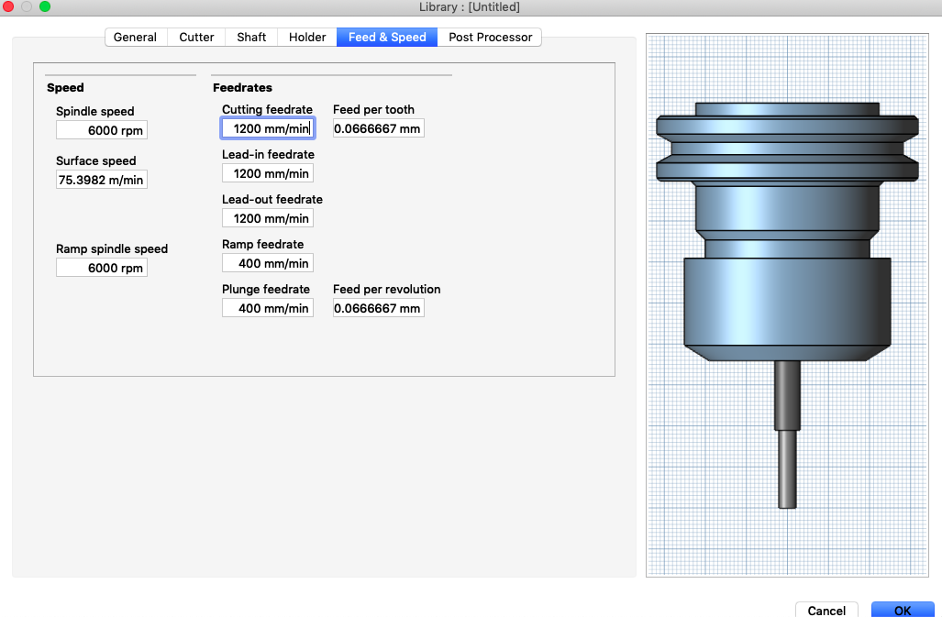The height and width of the screenshot is (617, 942).
Task: Select the Ramp feedrate field
Action: (268, 263)
